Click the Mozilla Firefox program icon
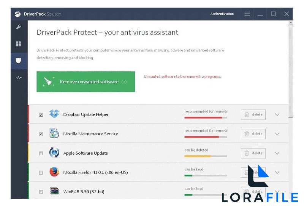The width and height of the screenshot is (304, 208). pyautogui.click(x=54, y=172)
